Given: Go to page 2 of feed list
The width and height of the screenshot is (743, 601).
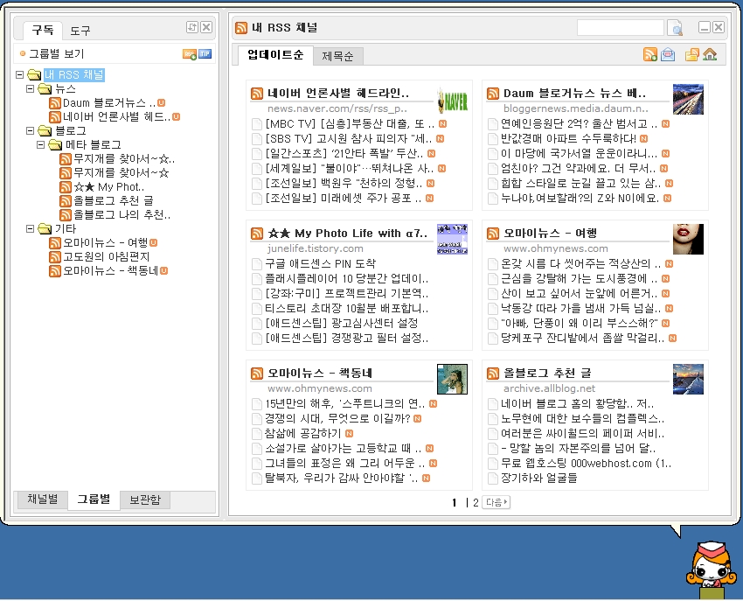Looking at the screenshot, I should [x=476, y=502].
